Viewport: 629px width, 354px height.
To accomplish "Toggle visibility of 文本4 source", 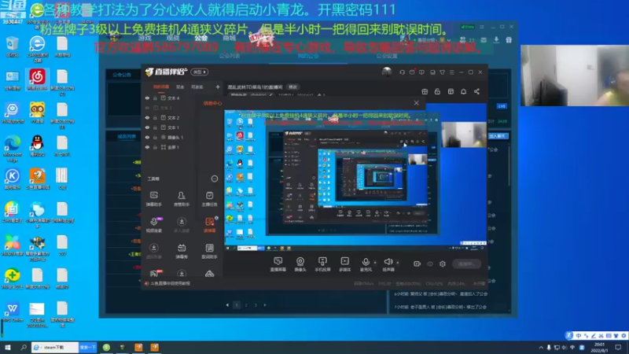I will (x=147, y=98).
